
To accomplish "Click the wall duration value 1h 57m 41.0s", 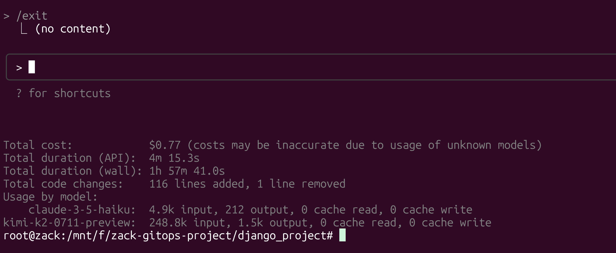I will (187, 171).
